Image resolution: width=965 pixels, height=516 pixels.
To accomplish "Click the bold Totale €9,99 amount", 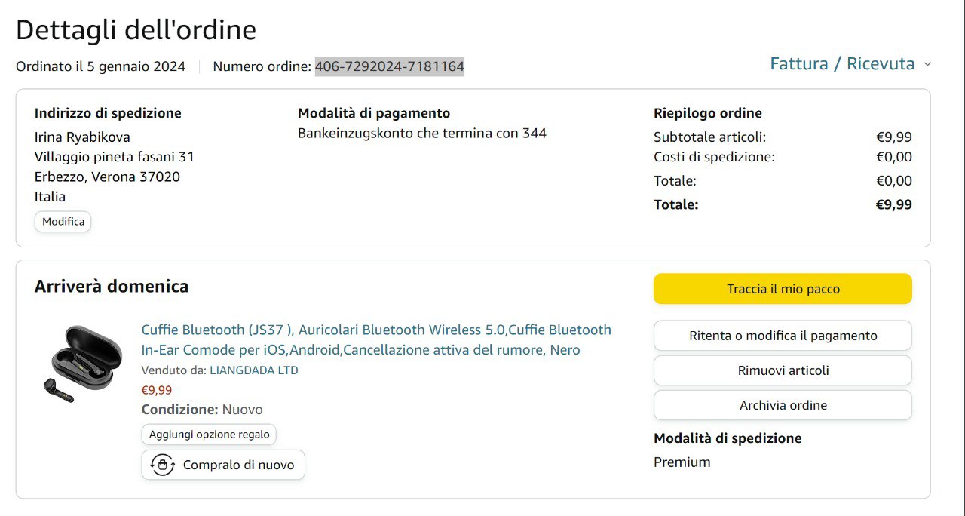I will click(x=893, y=204).
